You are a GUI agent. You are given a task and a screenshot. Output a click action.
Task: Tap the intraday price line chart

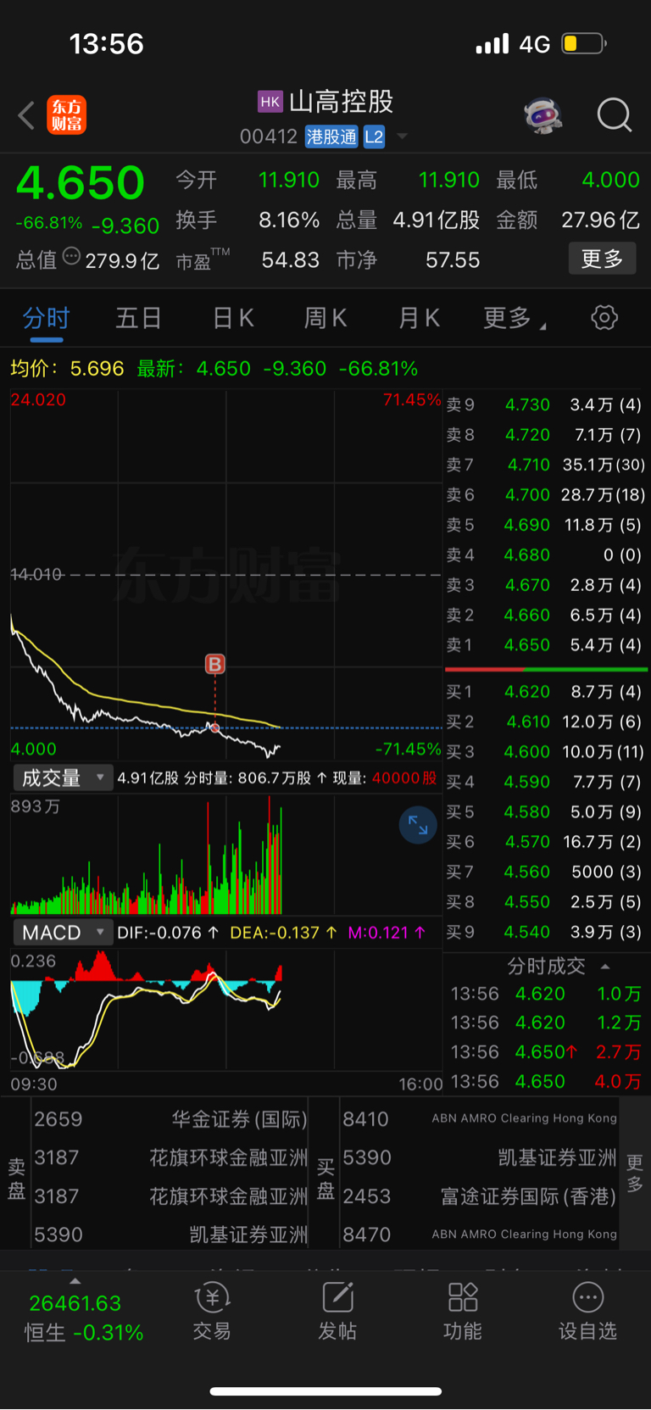tap(226, 574)
